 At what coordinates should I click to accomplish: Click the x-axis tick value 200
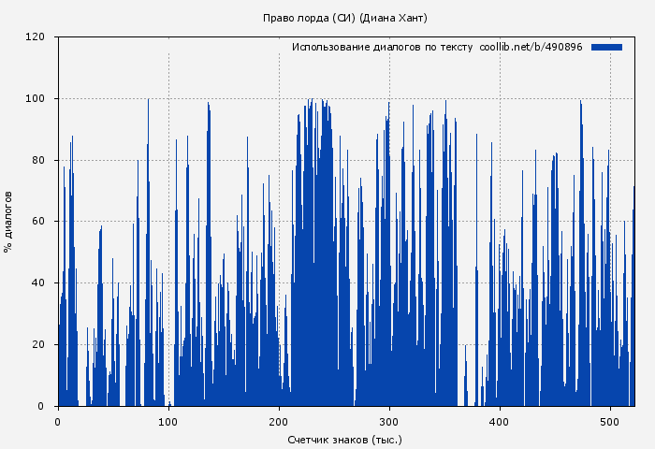[279, 421]
